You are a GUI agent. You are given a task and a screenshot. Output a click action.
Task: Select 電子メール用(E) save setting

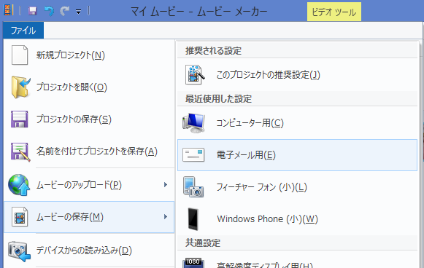297,155
